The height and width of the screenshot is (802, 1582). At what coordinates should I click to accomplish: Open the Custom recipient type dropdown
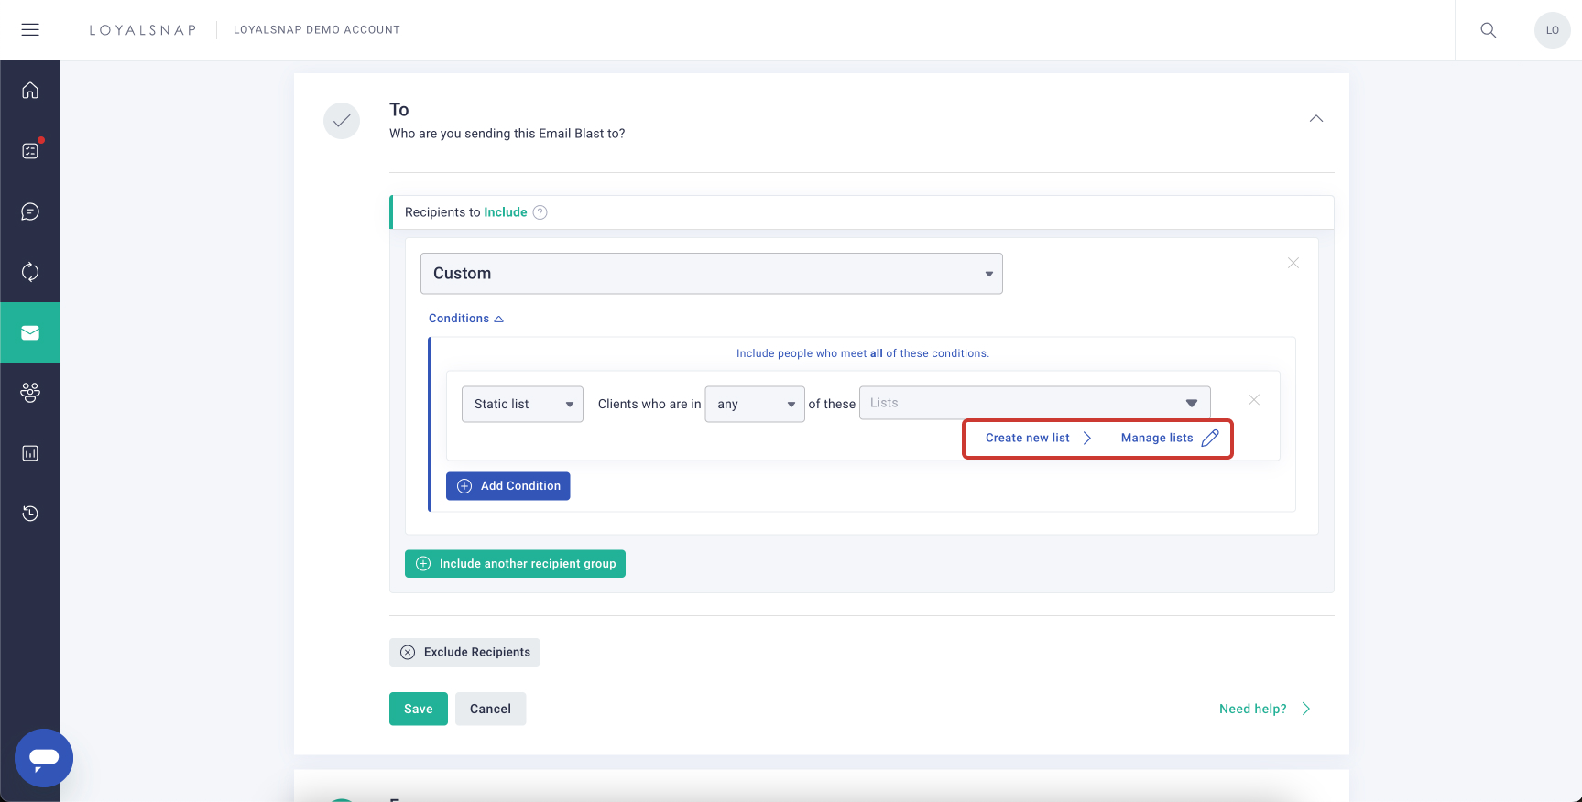pyautogui.click(x=712, y=274)
